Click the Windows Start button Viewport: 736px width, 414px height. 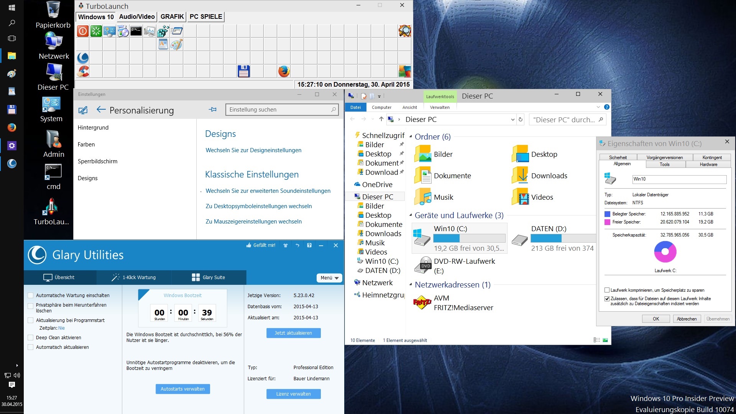(12, 8)
